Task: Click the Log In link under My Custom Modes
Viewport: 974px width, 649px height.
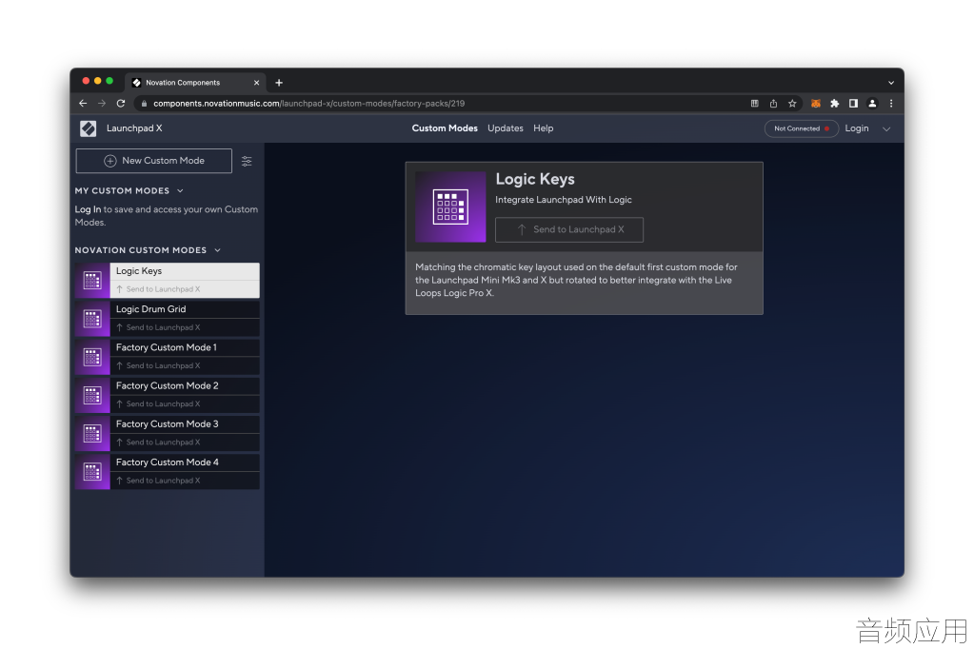Action: point(88,209)
